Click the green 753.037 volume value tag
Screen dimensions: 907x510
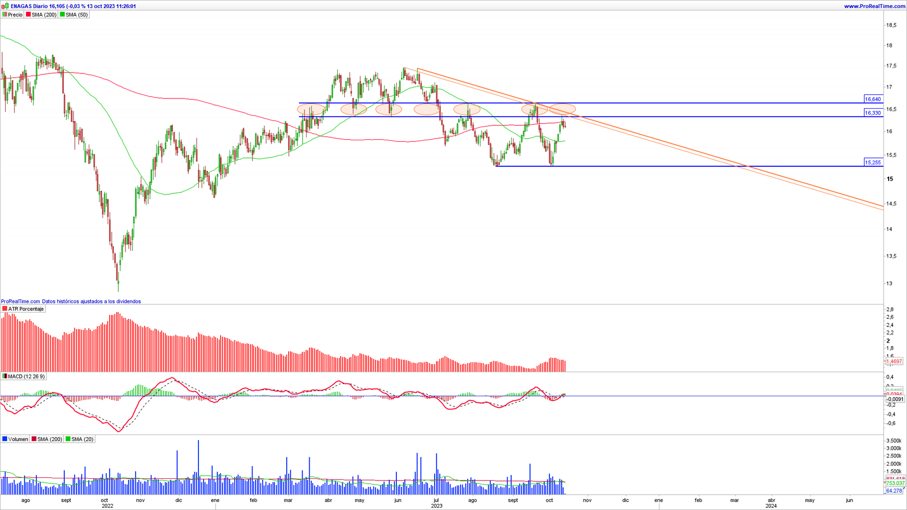895,483
